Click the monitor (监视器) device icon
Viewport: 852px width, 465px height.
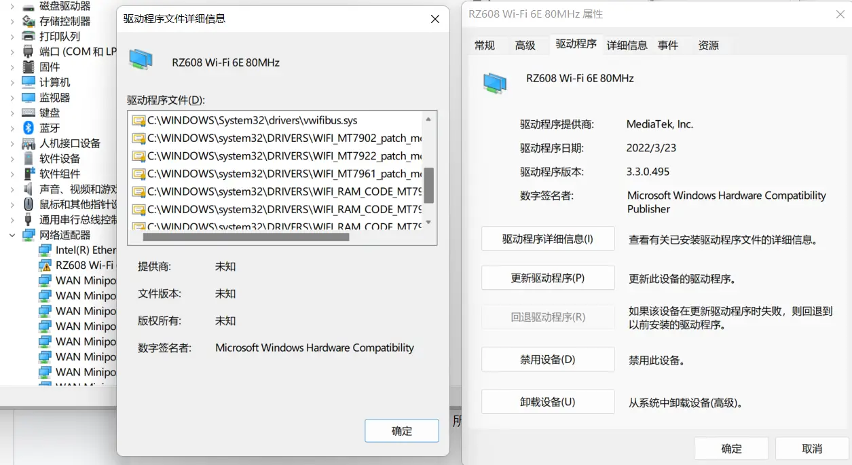tap(29, 98)
